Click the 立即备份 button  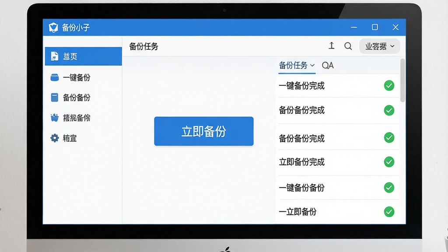click(x=204, y=131)
